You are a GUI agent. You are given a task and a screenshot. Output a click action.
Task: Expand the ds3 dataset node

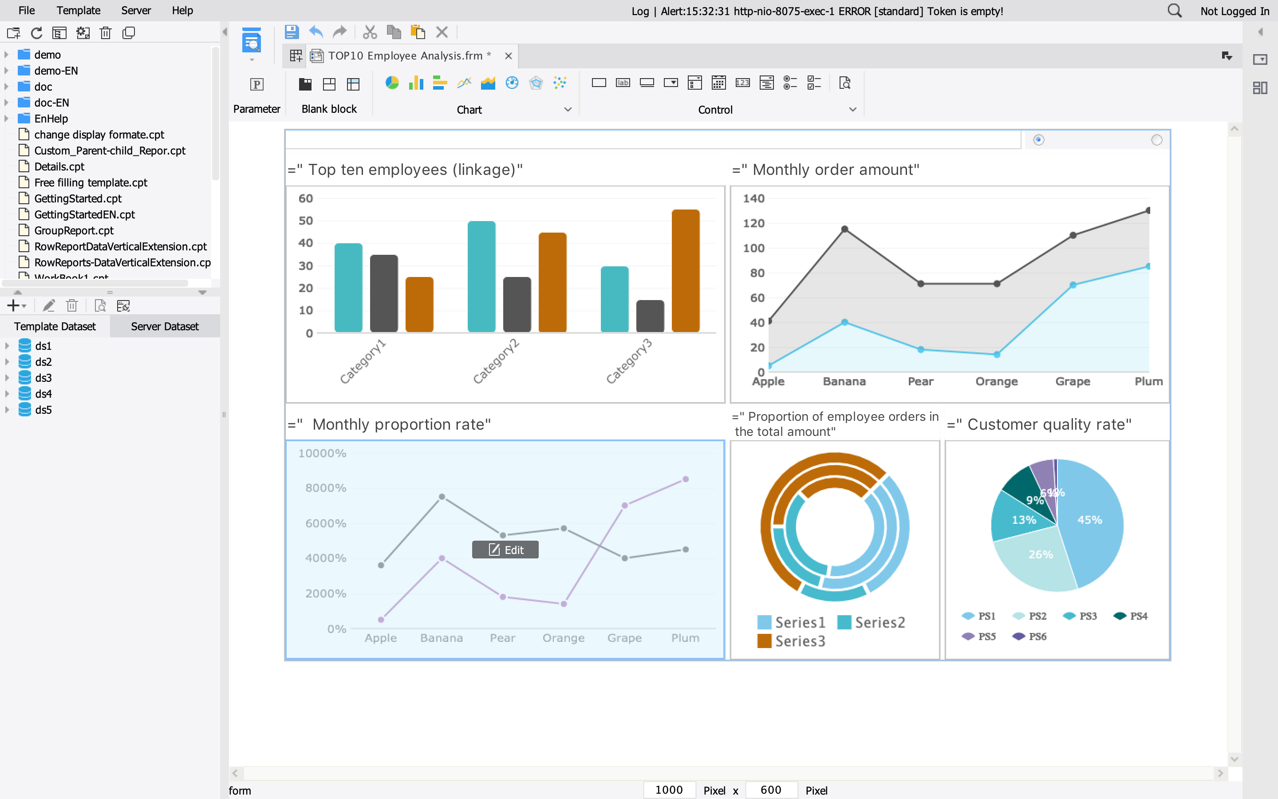(7, 378)
